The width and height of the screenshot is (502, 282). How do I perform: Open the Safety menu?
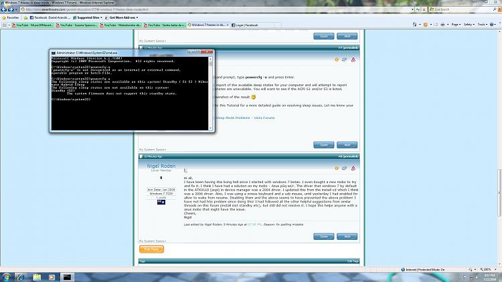[469, 25]
